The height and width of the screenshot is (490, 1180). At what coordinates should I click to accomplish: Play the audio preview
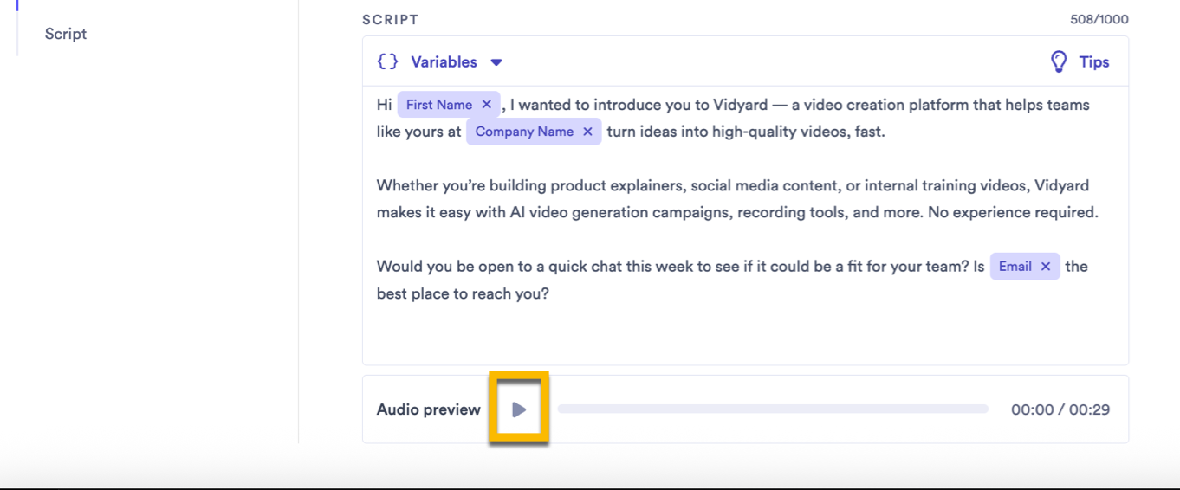click(x=519, y=409)
